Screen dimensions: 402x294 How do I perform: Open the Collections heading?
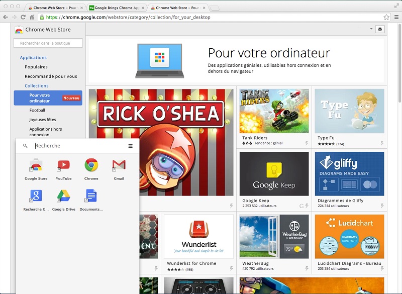[37, 86]
